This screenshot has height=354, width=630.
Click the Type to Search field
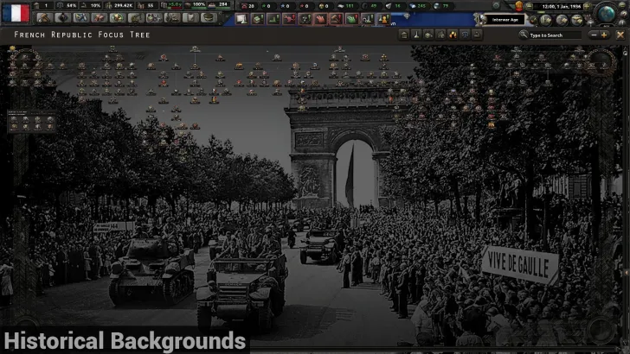pos(554,35)
